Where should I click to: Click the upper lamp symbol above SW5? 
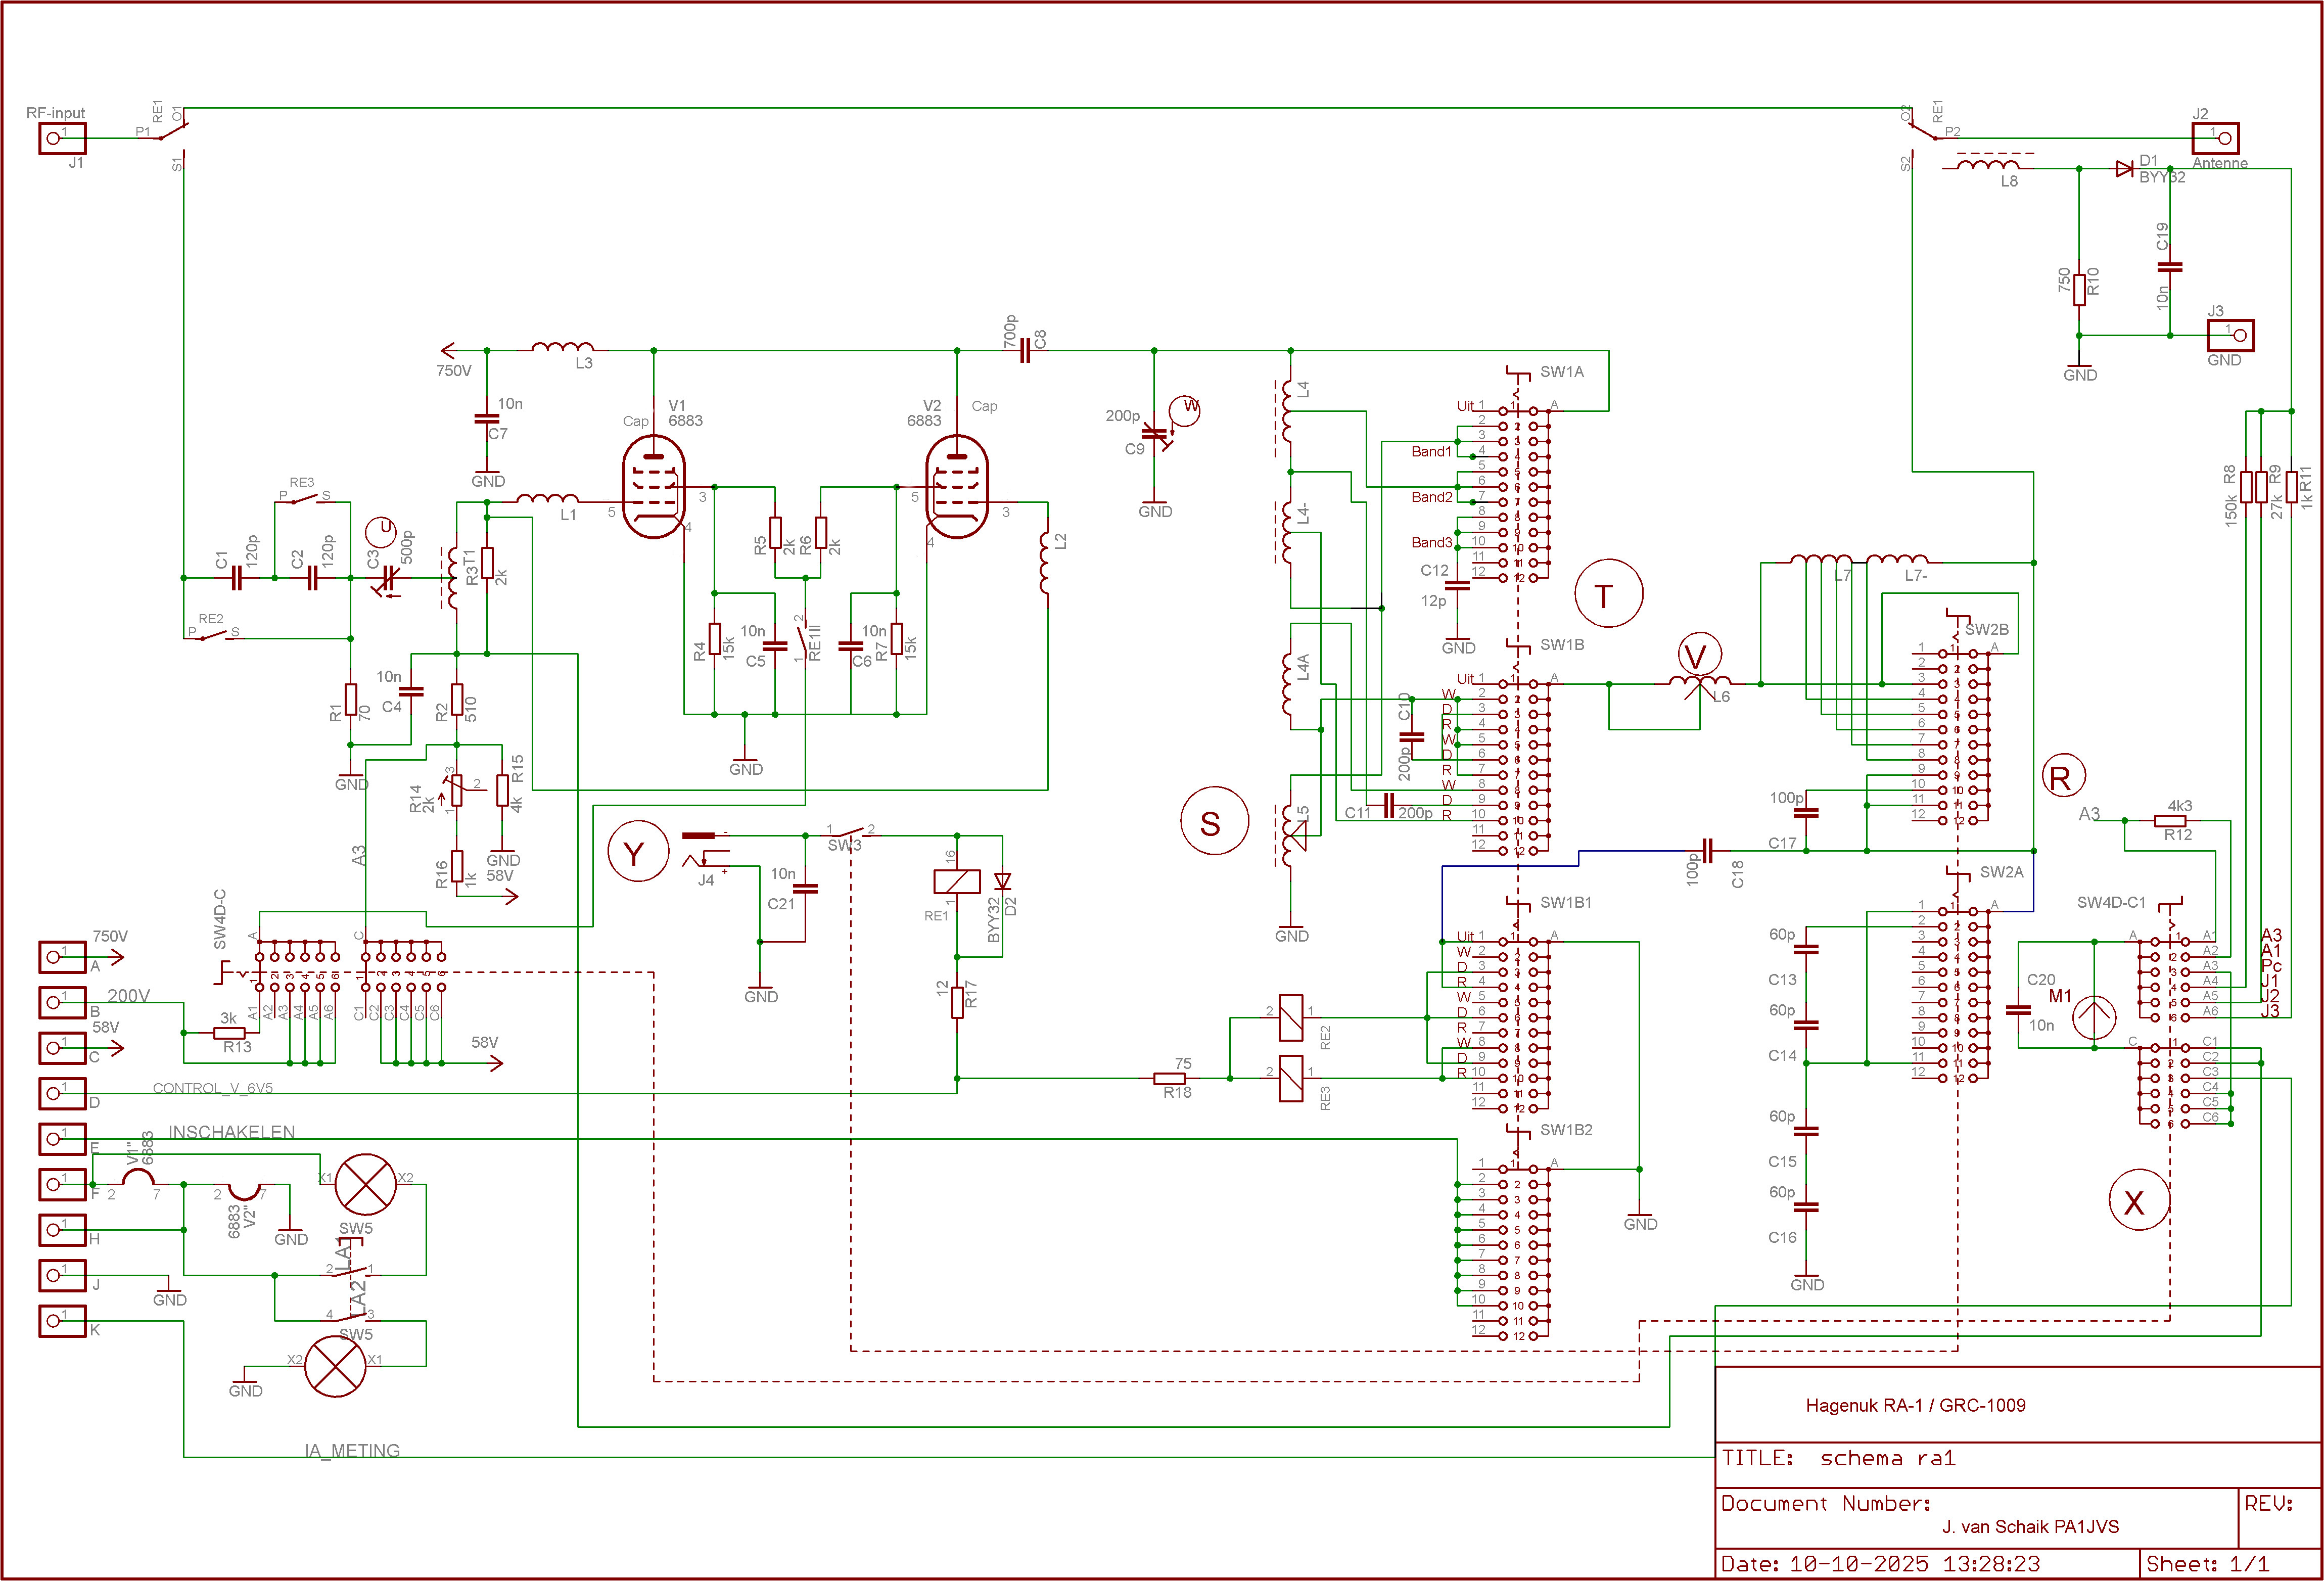[x=365, y=1185]
